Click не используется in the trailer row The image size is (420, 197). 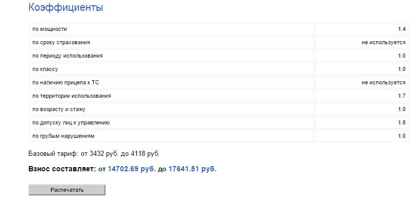click(383, 82)
